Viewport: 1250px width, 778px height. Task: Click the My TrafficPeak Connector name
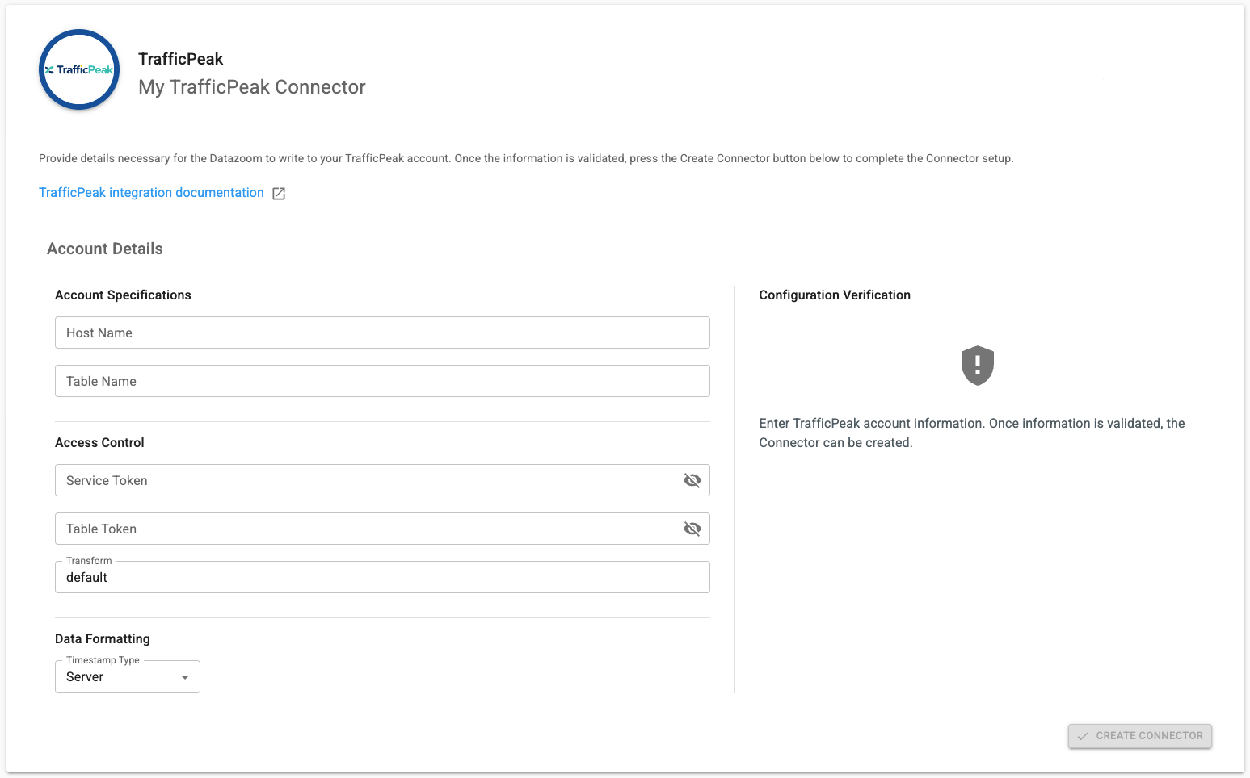pyautogui.click(x=252, y=87)
